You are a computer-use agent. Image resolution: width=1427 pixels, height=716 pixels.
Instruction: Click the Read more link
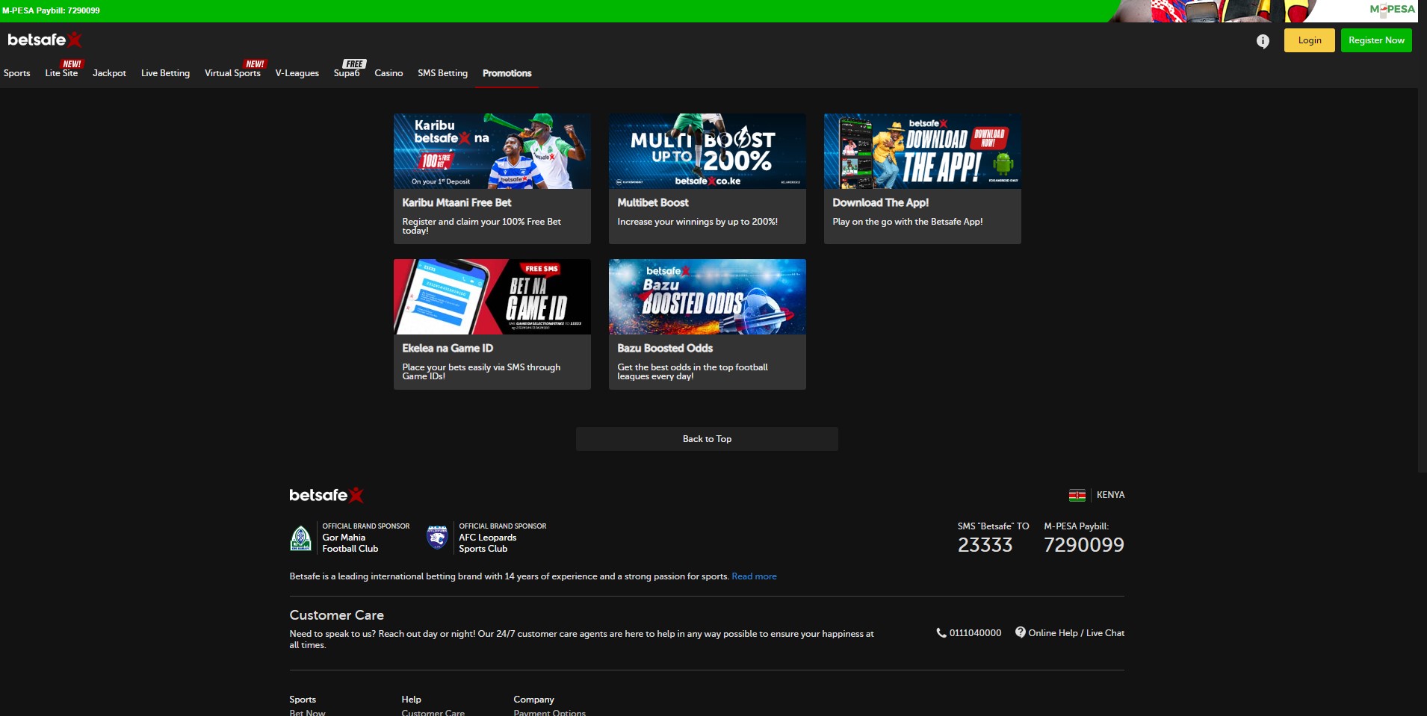click(754, 576)
